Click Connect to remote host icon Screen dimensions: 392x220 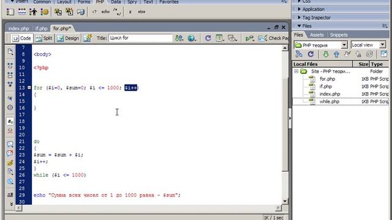click(x=299, y=54)
